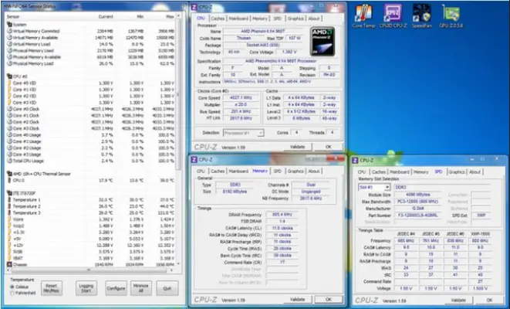Click the Temperature 3 thermometer icon
510x309 pixels.
[x=9, y=213]
